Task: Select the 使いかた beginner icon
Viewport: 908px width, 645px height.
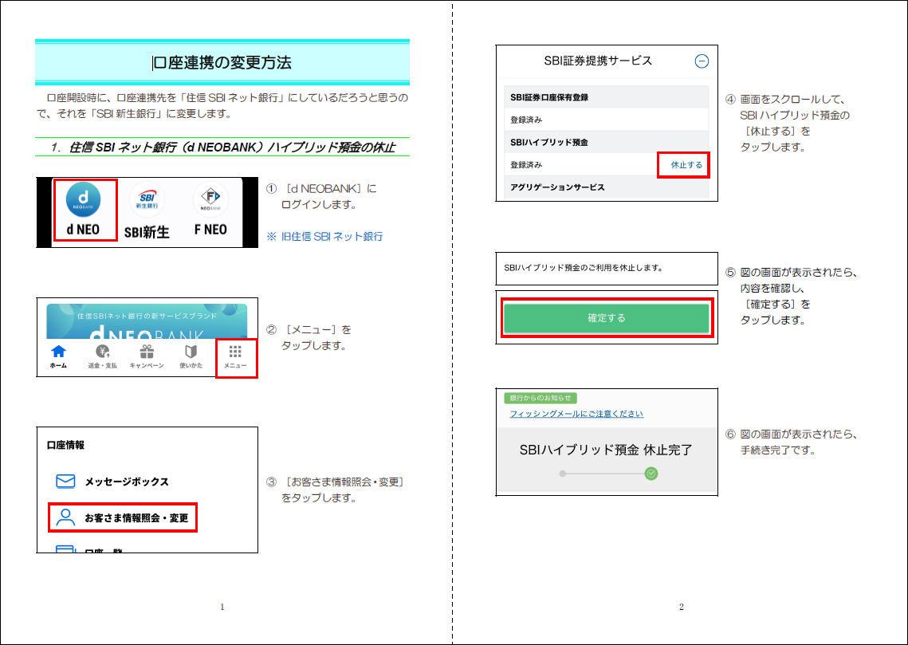Action: 191,352
